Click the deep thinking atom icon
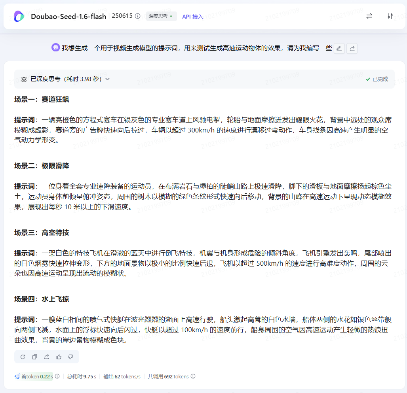This screenshot has height=393, width=407. point(24,79)
